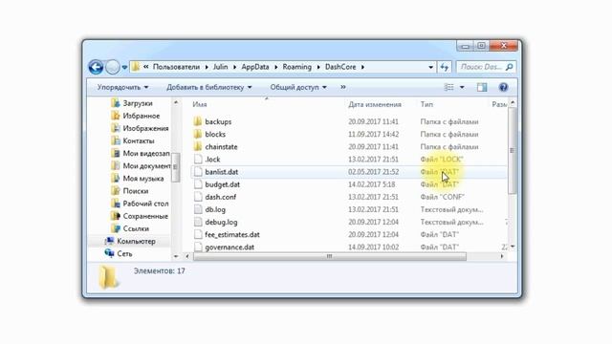The image size is (612, 344).
Task: Sort by the Тип column header
Action: pos(426,104)
